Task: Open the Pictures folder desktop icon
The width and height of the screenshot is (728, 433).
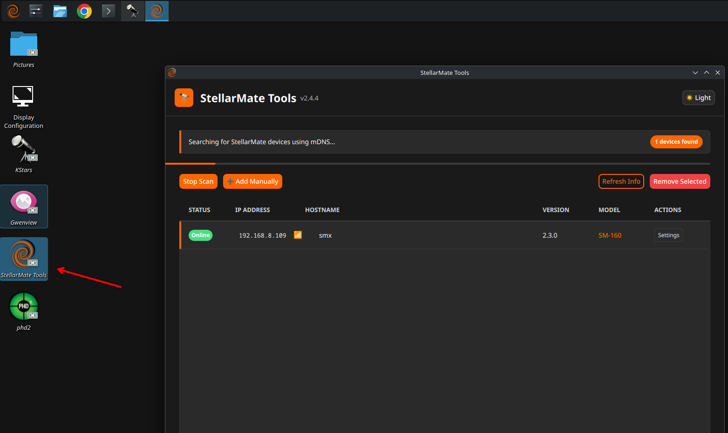Action: pos(24,50)
